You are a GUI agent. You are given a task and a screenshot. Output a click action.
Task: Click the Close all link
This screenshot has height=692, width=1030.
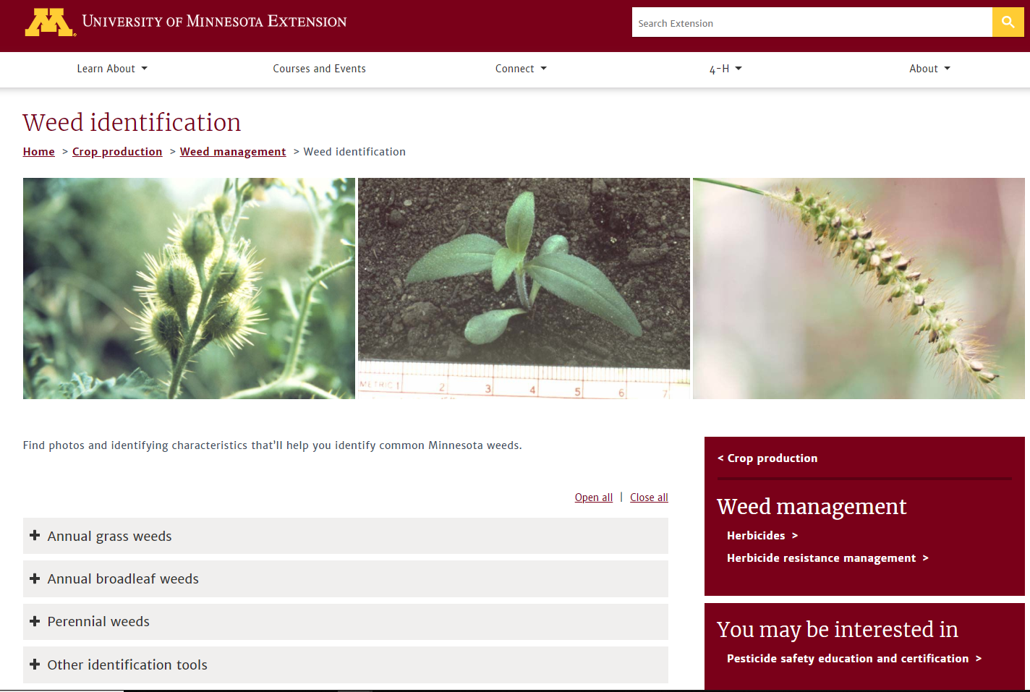[649, 497]
